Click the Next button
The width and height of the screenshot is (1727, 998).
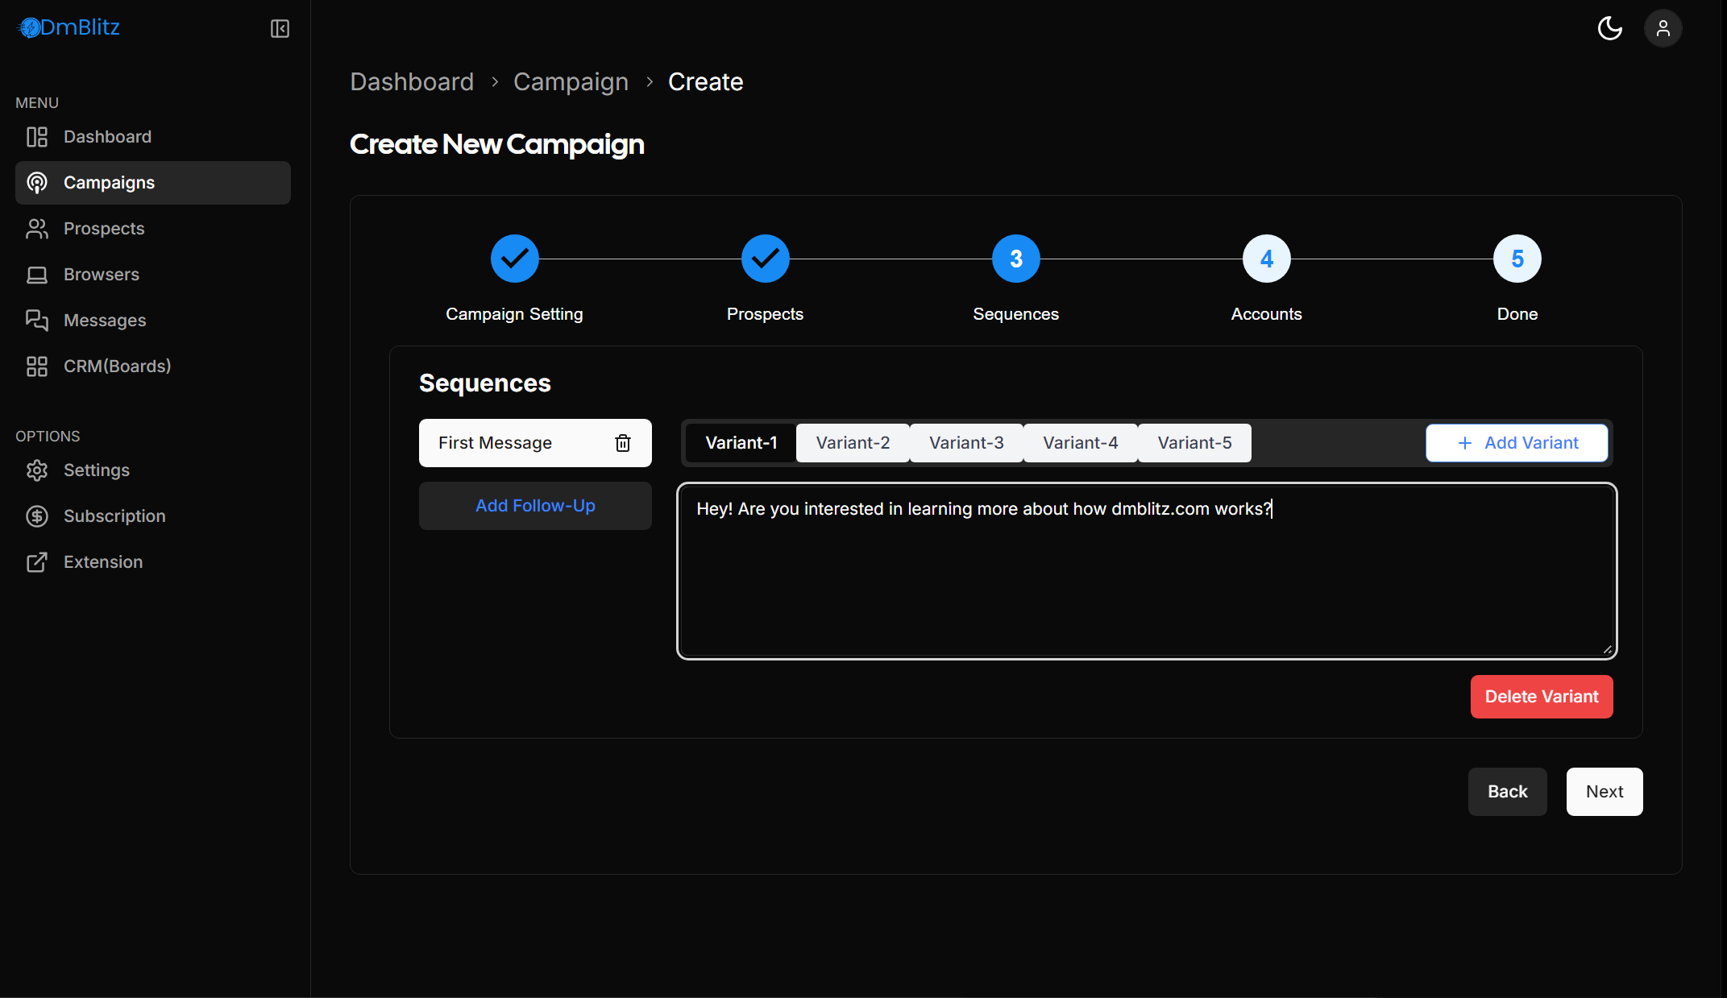point(1605,792)
